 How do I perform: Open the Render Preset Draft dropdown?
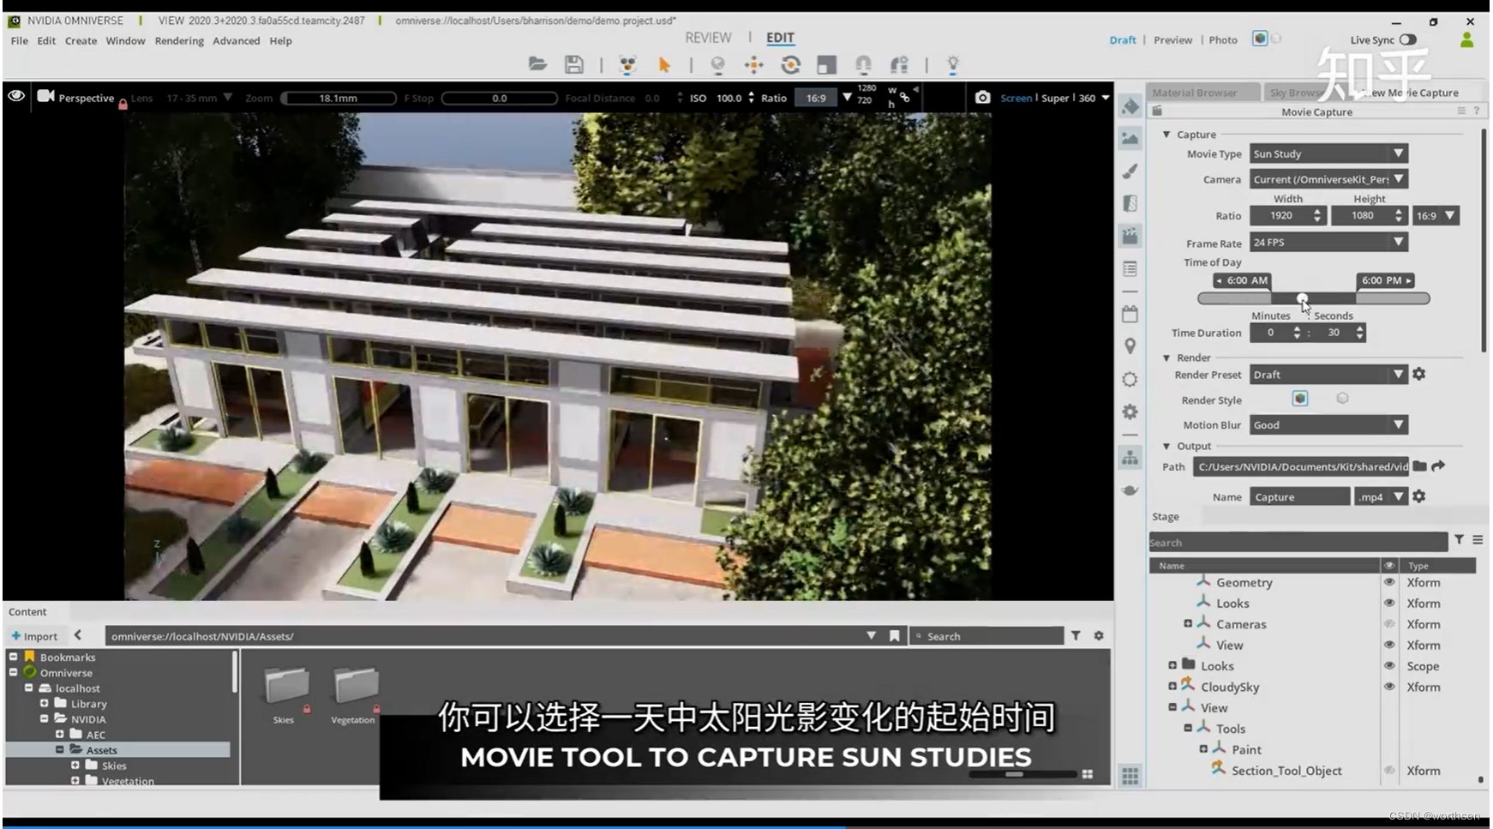pos(1328,375)
